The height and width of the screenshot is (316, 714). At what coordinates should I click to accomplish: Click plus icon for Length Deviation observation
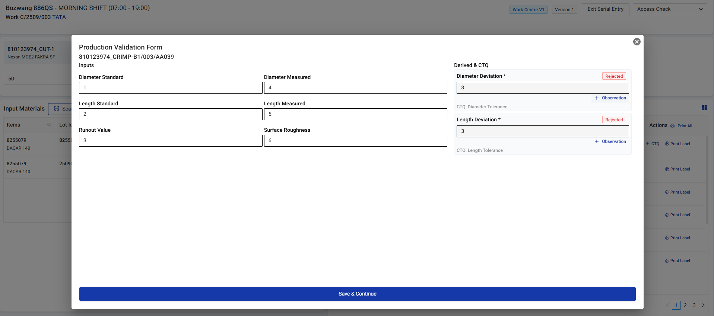pyautogui.click(x=596, y=141)
